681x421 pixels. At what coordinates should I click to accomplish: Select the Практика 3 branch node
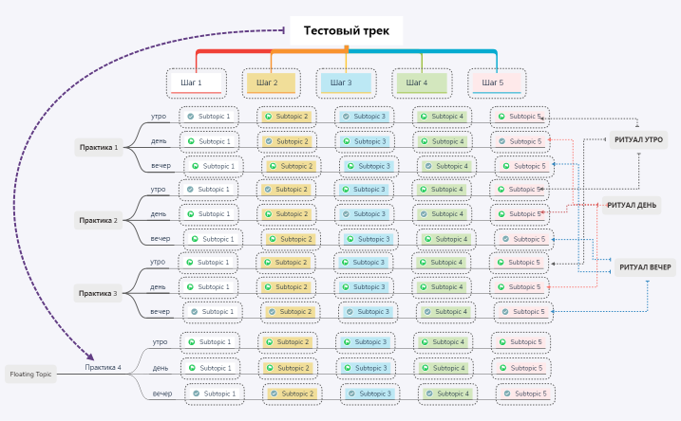pyautogui.click(x=99, y=293)
